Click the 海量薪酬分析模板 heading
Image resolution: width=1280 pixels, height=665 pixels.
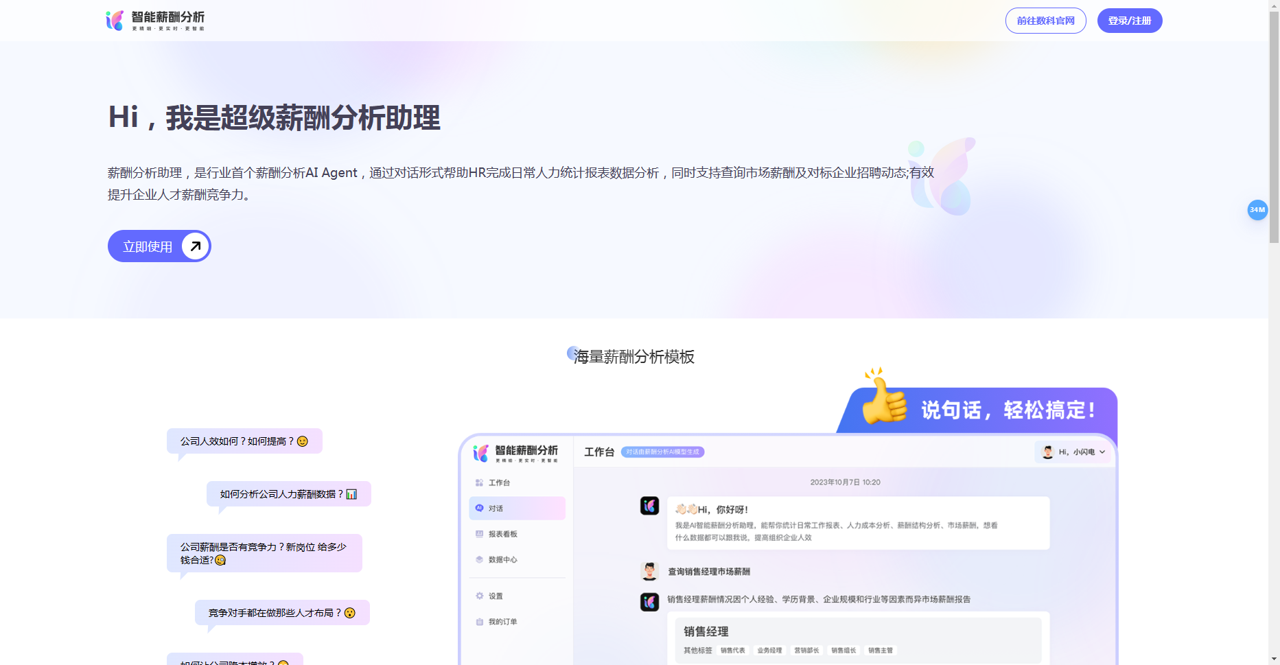(633, 357)
